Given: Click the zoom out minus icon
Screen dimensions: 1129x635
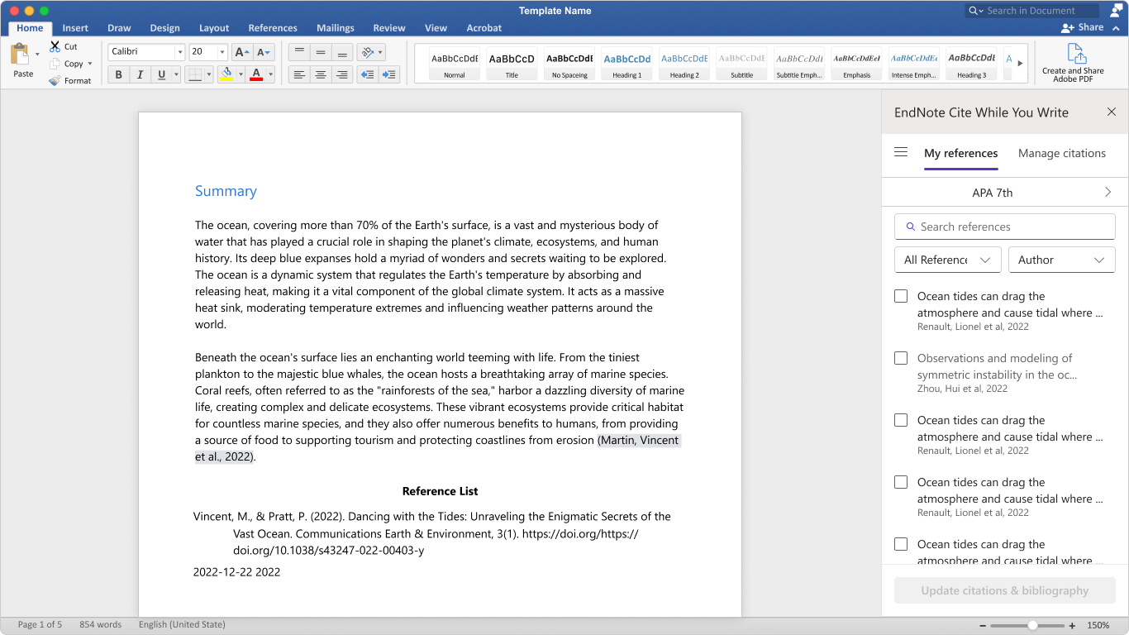Looking at the screenshot, I should click(x=982, y=625).
